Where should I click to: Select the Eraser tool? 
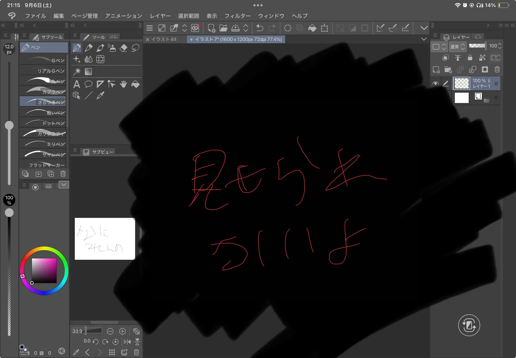tap(123, 48)
